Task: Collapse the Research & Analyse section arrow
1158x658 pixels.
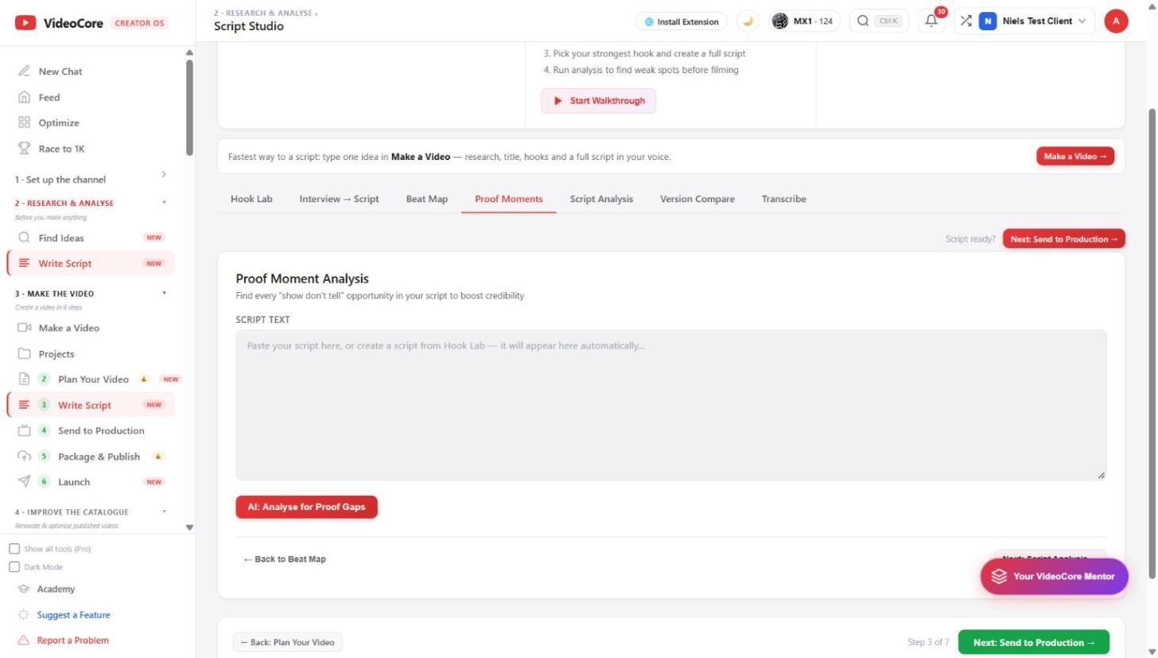Action: (165, 203)
